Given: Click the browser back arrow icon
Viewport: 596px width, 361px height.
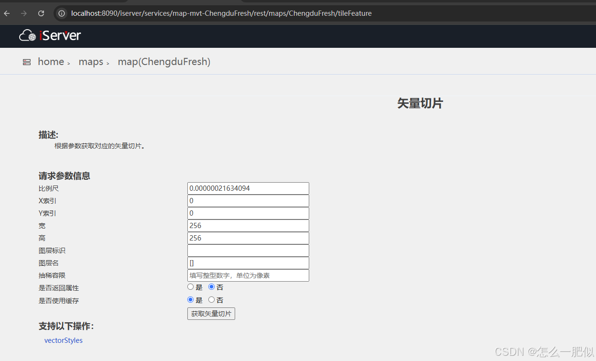Looking at the screenshot, I should click(x=6, y=13).
